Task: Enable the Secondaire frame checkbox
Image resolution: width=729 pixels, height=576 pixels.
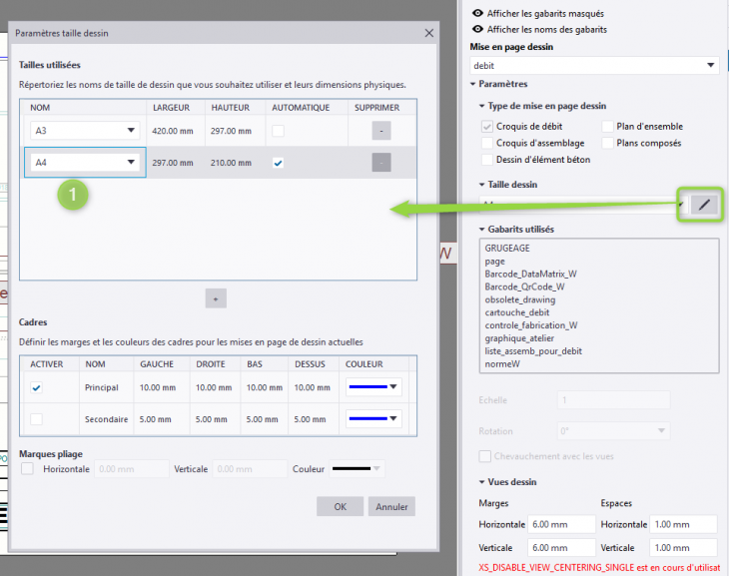Action: pyautogui.click(x=36, y=419)
